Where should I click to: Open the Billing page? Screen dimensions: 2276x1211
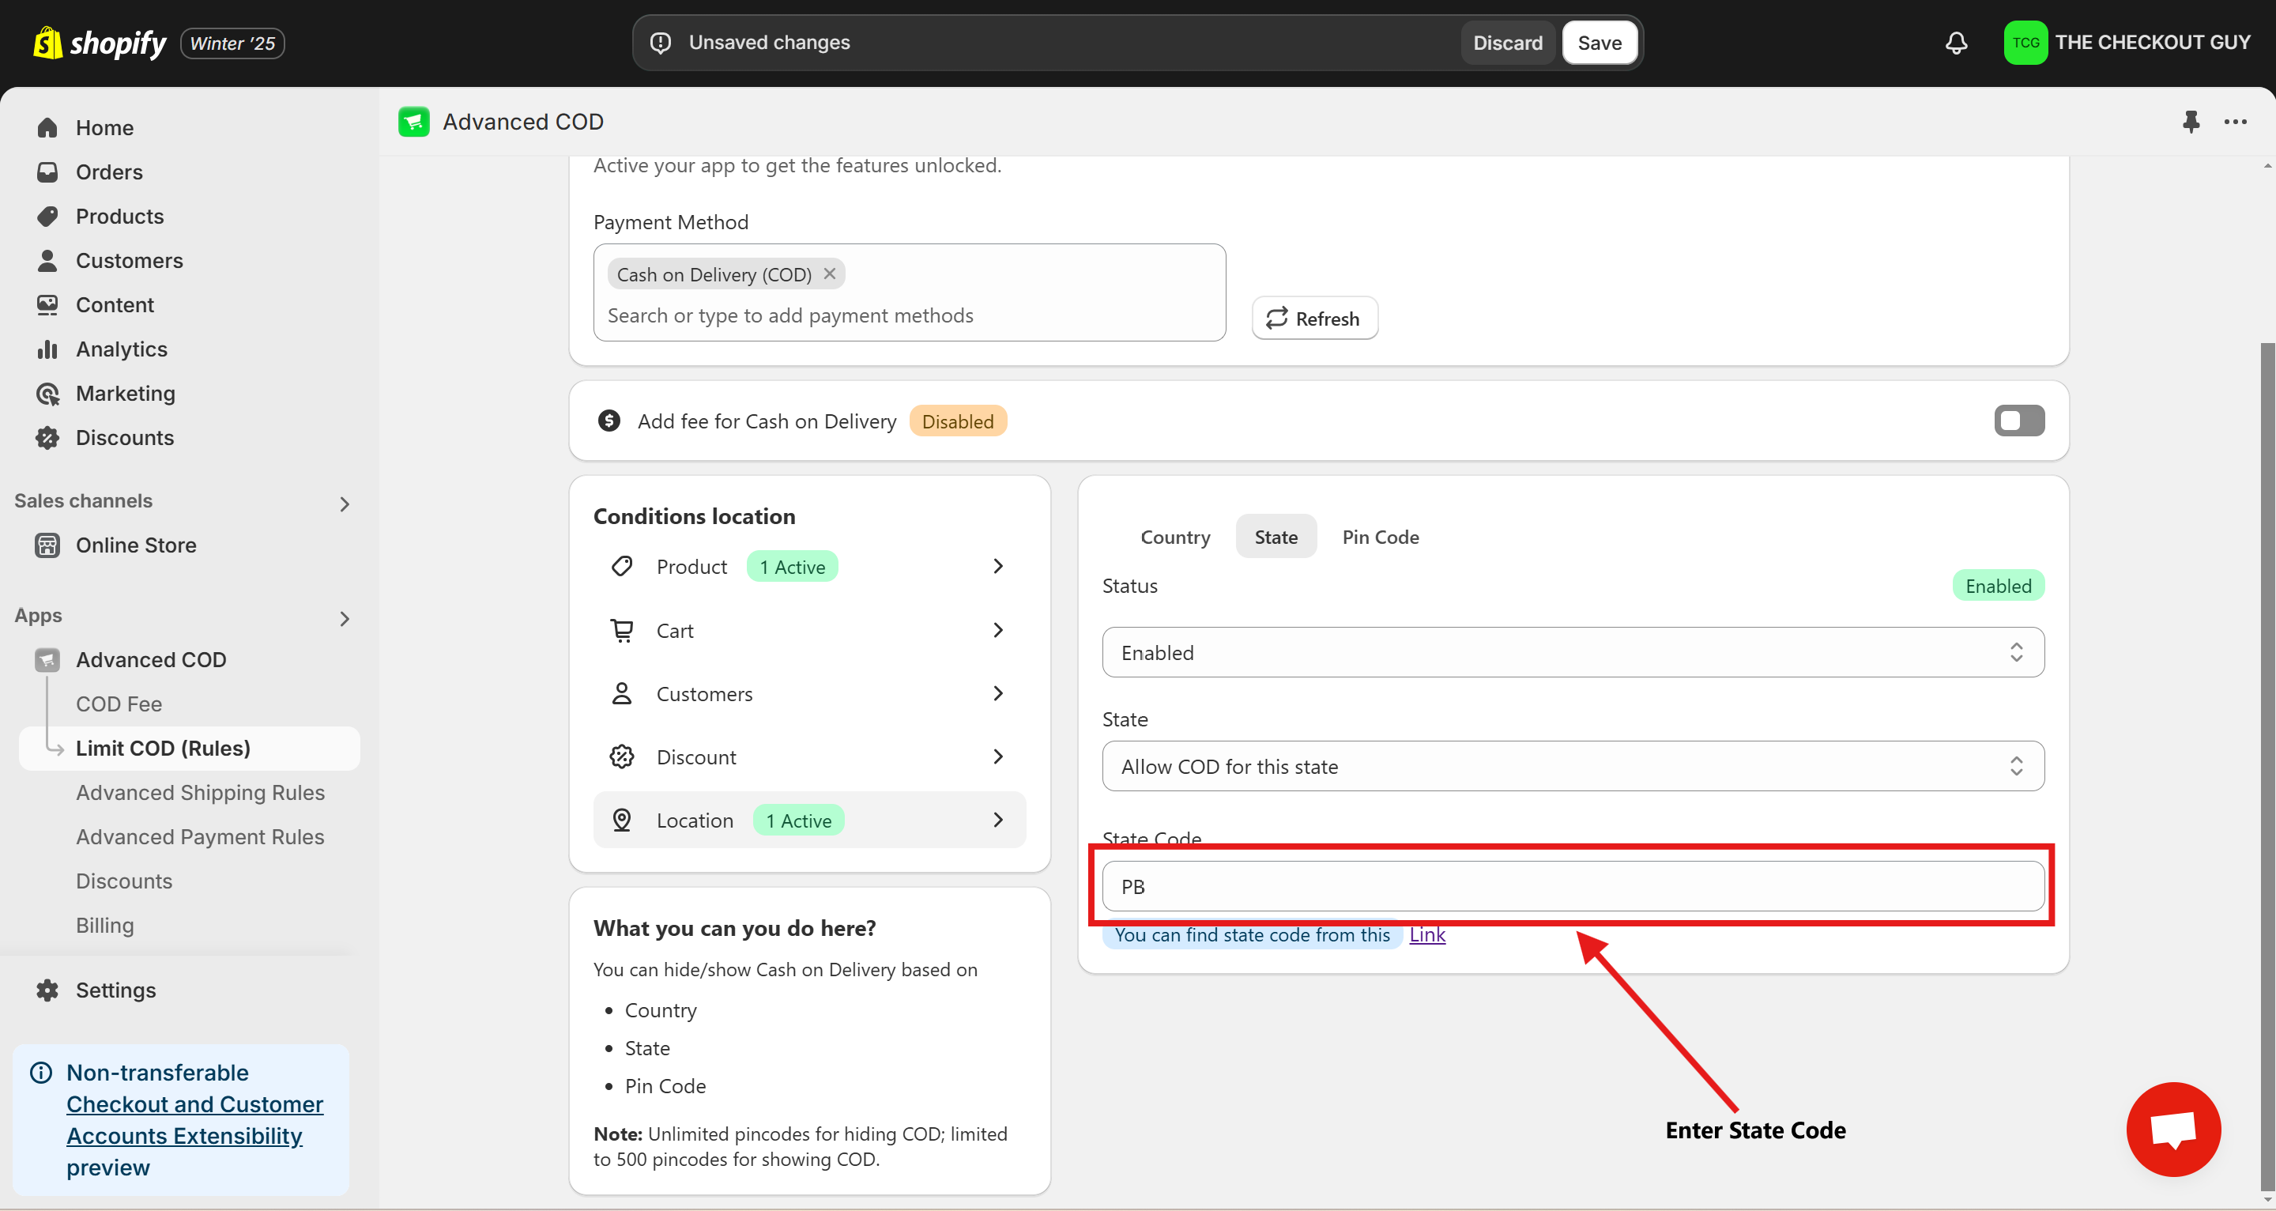pos(105,925)
